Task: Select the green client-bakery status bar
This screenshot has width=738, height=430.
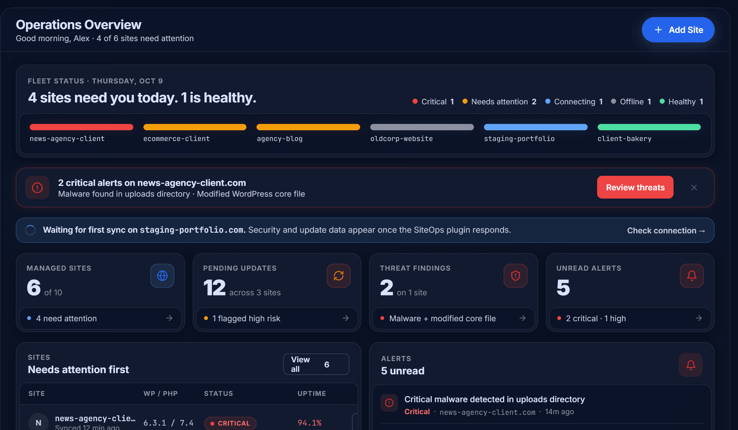Action: coord(649,127)
